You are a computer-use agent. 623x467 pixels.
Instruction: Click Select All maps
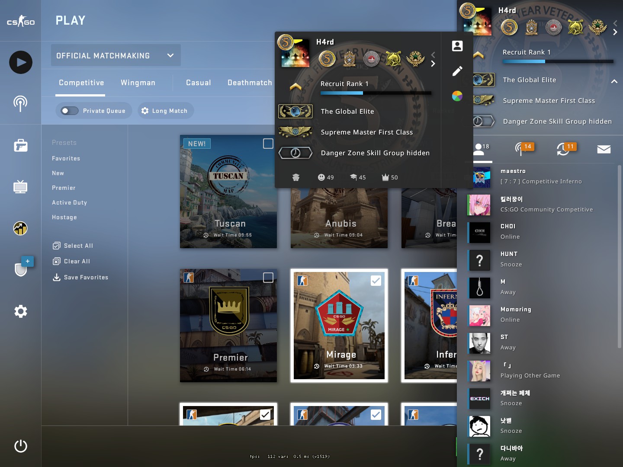click(x=73, y=246)
